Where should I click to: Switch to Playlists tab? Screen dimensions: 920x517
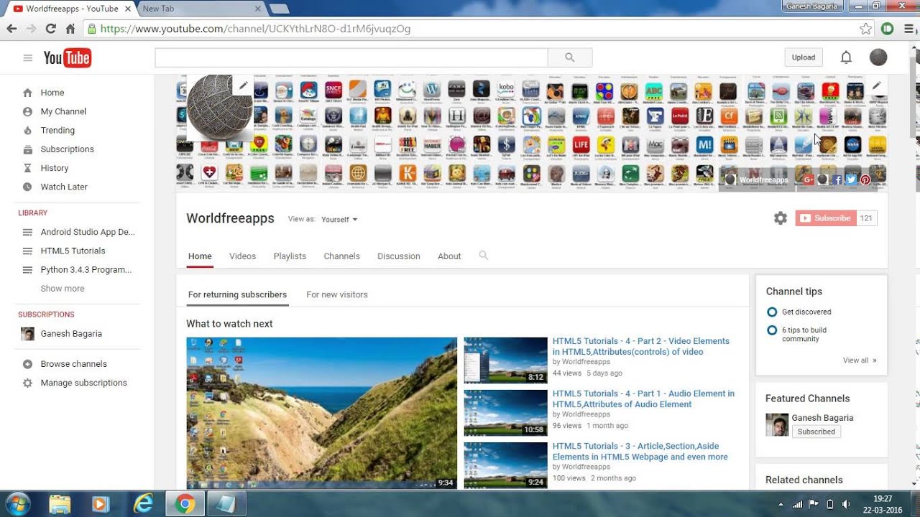(x=290, y=256)
